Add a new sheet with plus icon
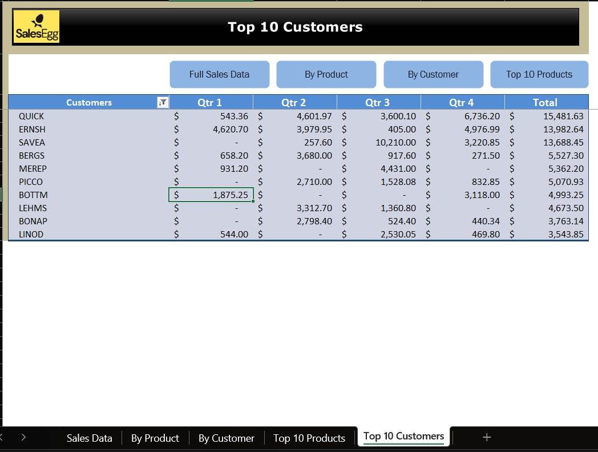The height and width of the screenshot is (452, 598). [x=487, y=437]
